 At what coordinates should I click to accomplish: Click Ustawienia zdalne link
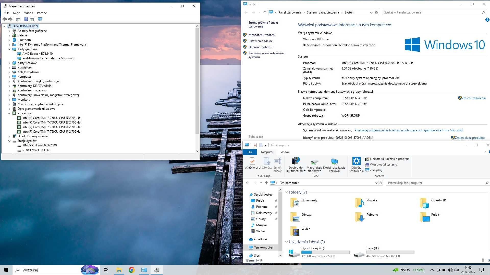(x=260, y=41)
